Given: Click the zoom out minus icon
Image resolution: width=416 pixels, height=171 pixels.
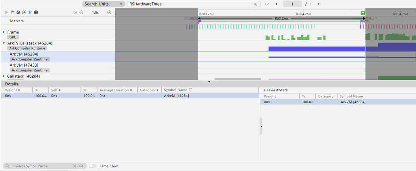Looking at the screenshot, I should [81, 12].
